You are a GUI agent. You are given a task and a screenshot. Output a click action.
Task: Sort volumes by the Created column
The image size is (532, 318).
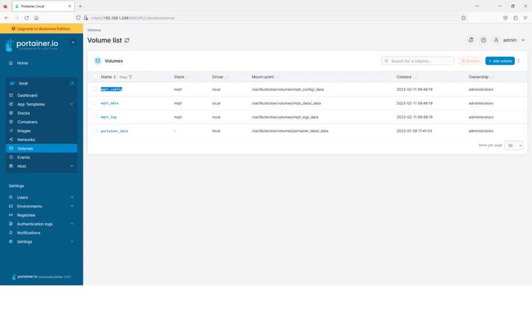404,77
